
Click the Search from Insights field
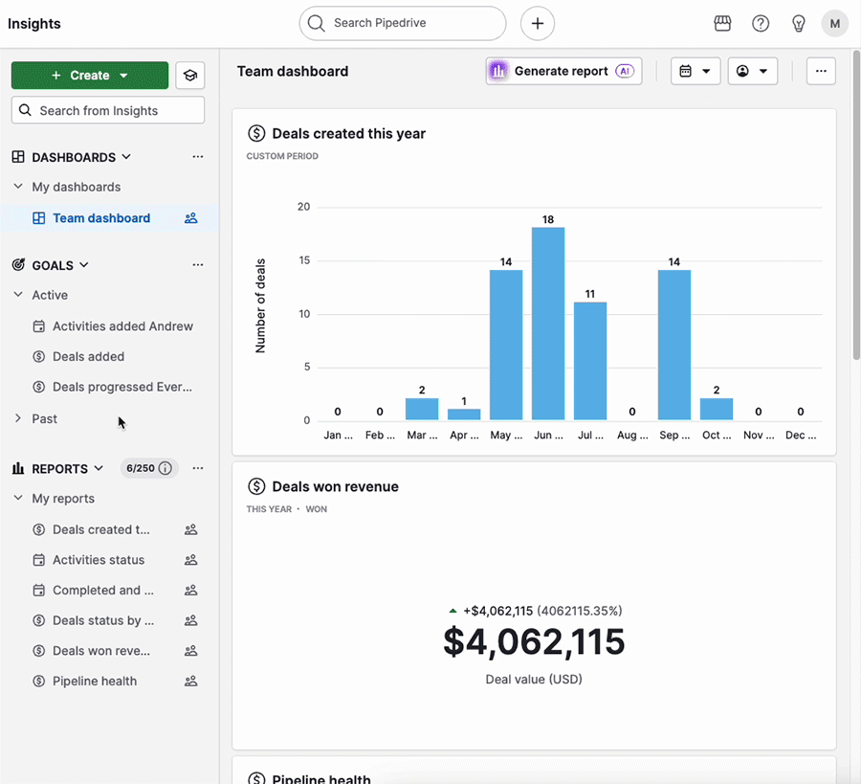coord(108,110)
